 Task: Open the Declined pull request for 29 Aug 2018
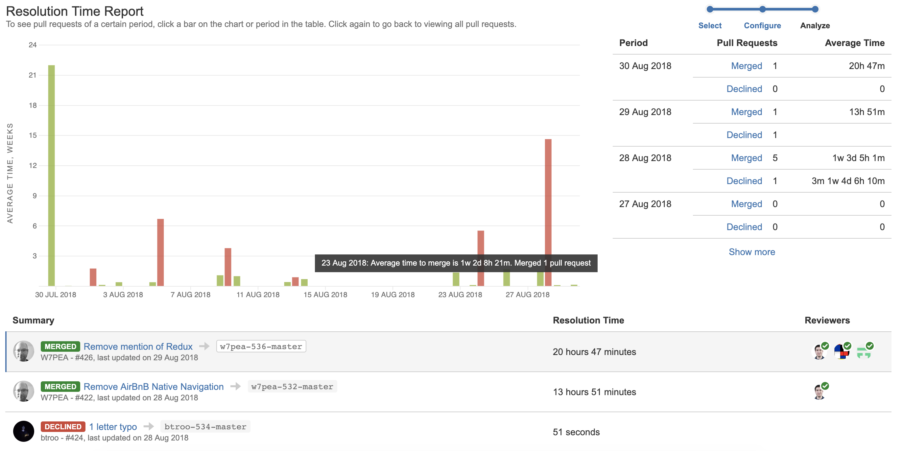click(x=744, y=135)
